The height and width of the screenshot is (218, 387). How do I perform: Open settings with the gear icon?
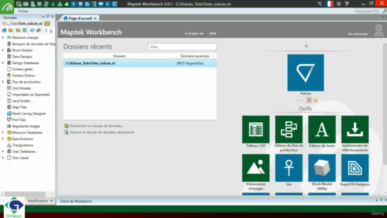pos(339,4)
